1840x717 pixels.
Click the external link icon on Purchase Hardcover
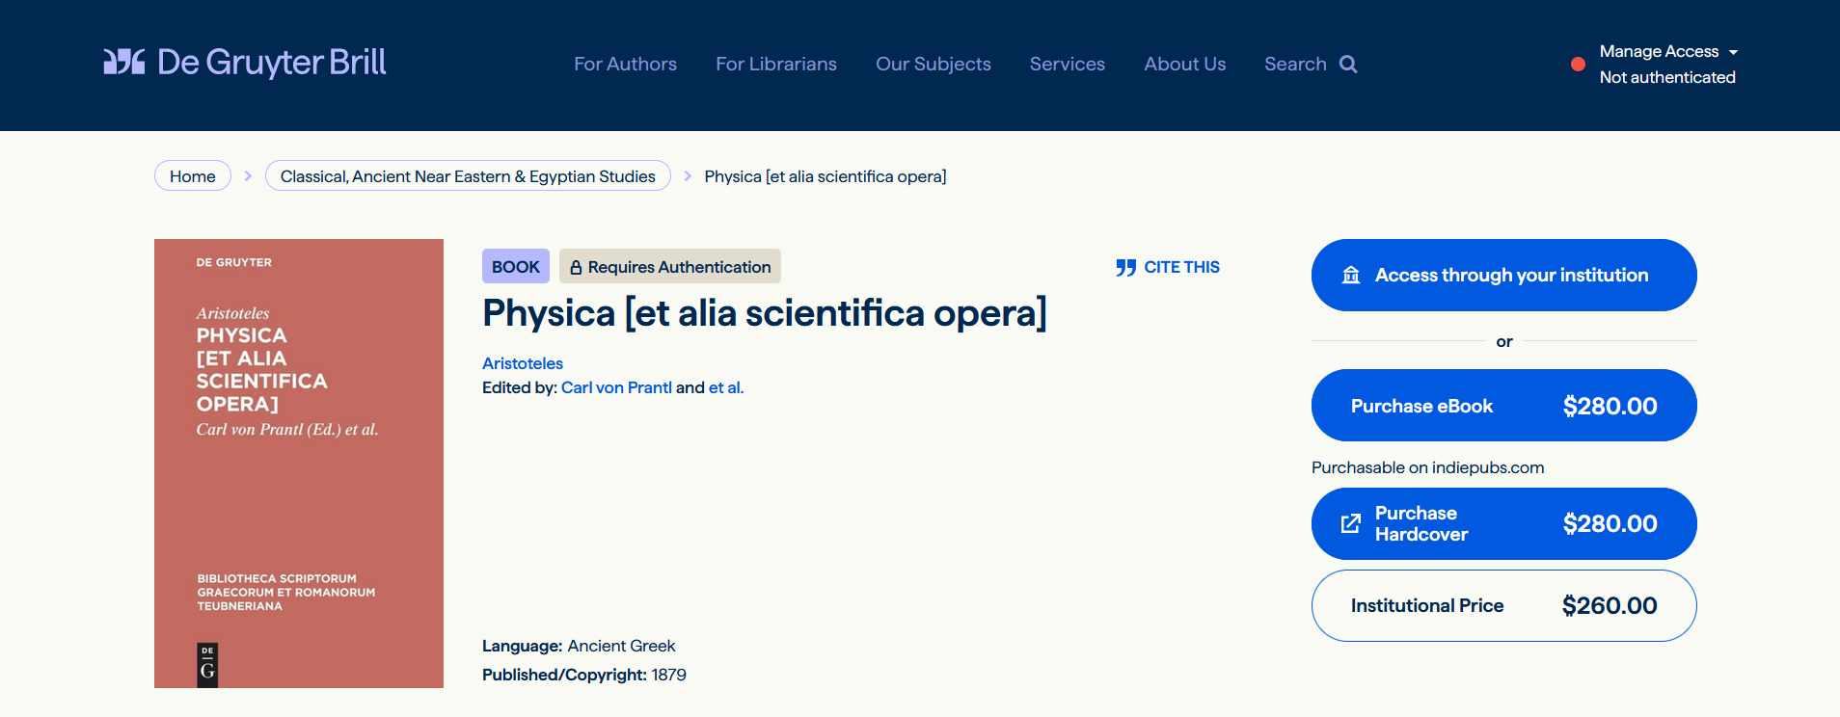(x=1351, y=523)
